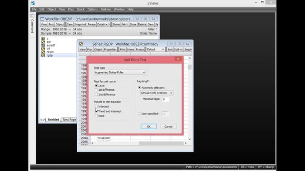Select Level for unit root test
This screenshot has height=171, width=305.
tap(96, 85)
